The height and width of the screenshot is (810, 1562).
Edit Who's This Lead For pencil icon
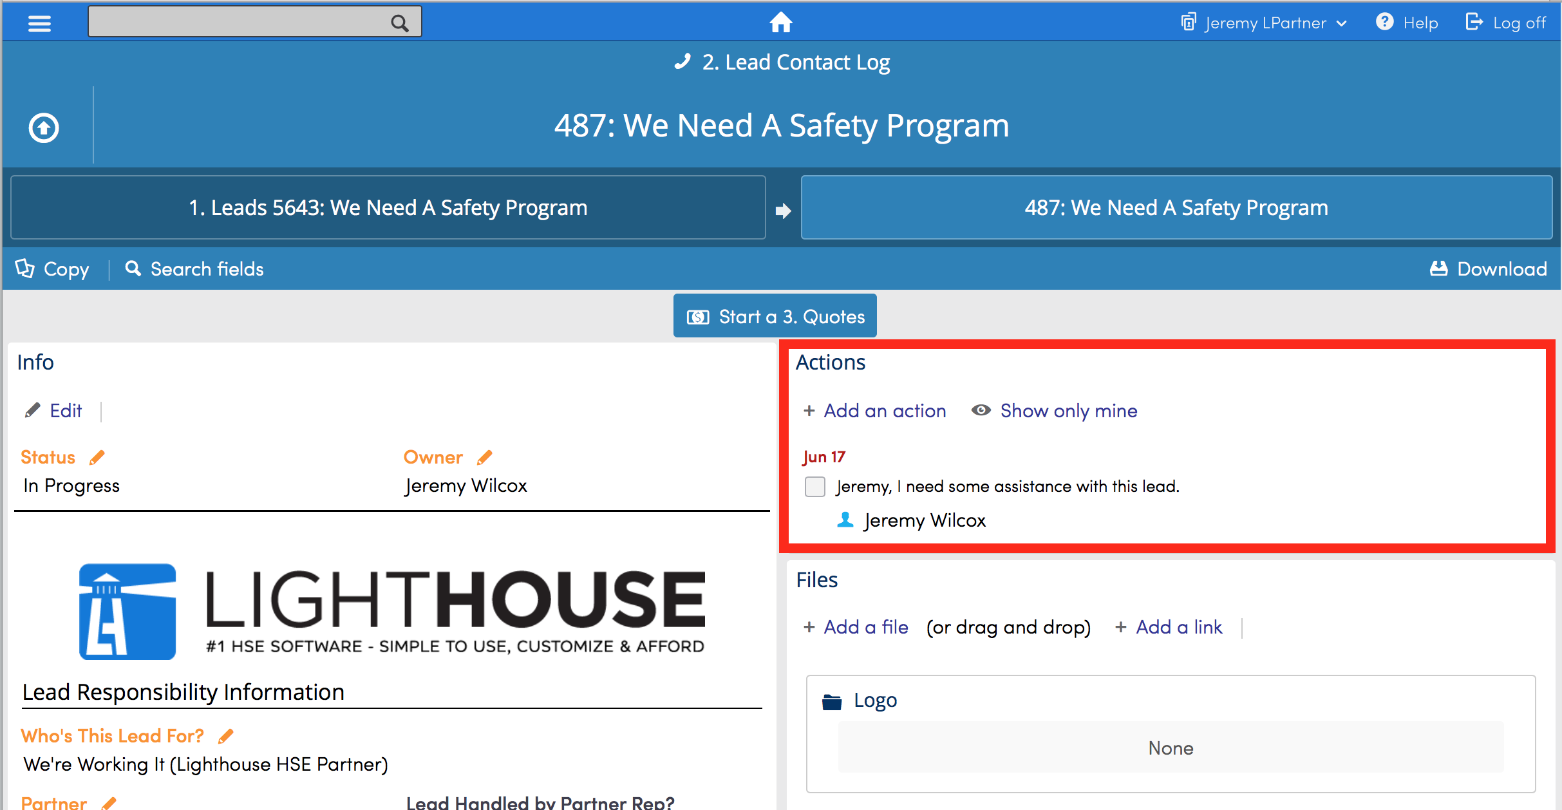click(x=226, y=735)
